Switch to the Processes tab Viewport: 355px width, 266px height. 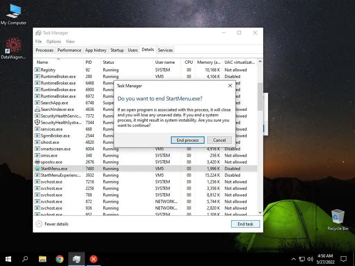tap(44, 50)
